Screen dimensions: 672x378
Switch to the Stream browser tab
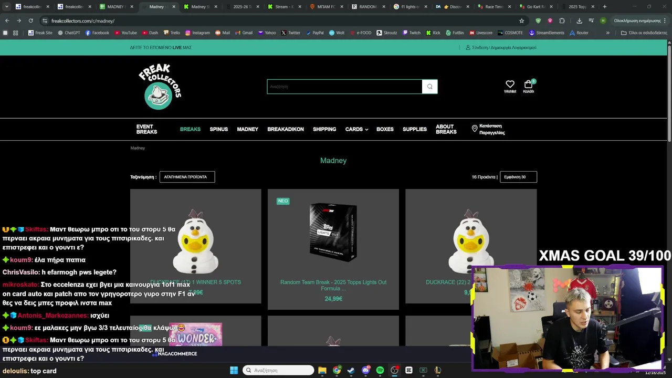283,7
